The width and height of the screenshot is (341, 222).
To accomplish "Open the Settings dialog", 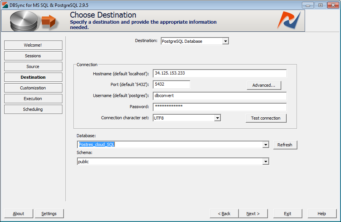I will pyautogui.click(x=49, y=214).
